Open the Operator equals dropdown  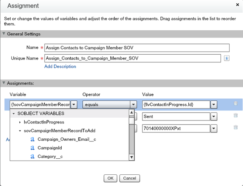tap(133, 104)
